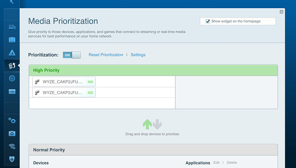Switch Prioritization toggle off
This screenshot has height=168, width=296.
tap(72, 55)
